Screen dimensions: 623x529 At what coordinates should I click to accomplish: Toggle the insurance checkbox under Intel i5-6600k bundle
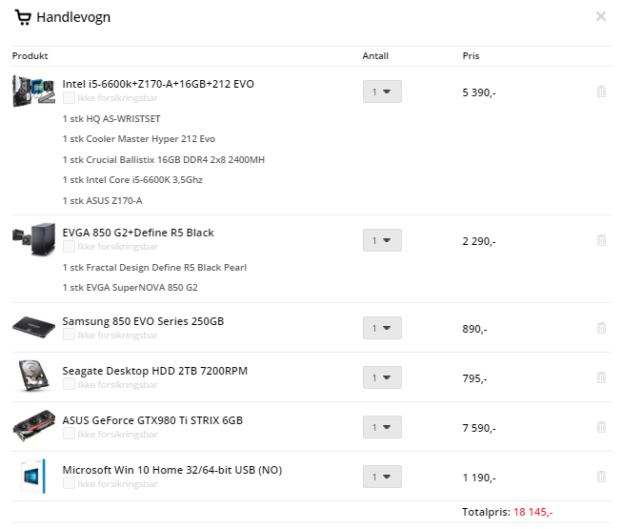69,98
